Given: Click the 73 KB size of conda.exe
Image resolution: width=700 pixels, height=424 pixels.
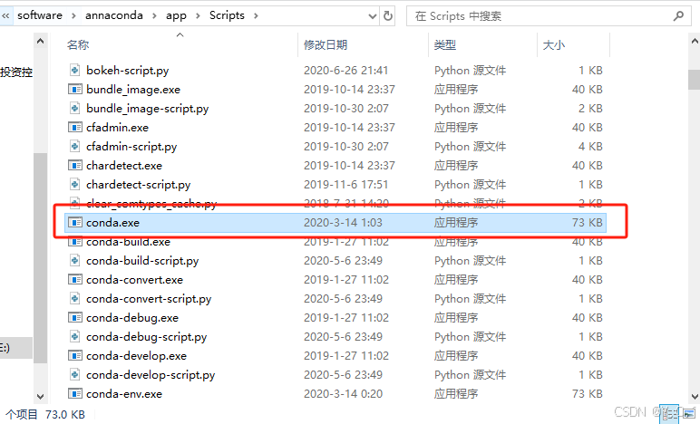Looking at the screenshot, I should [587, 223].
